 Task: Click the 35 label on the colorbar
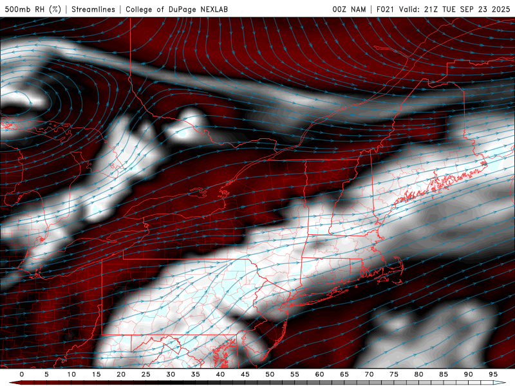(196, 374)
